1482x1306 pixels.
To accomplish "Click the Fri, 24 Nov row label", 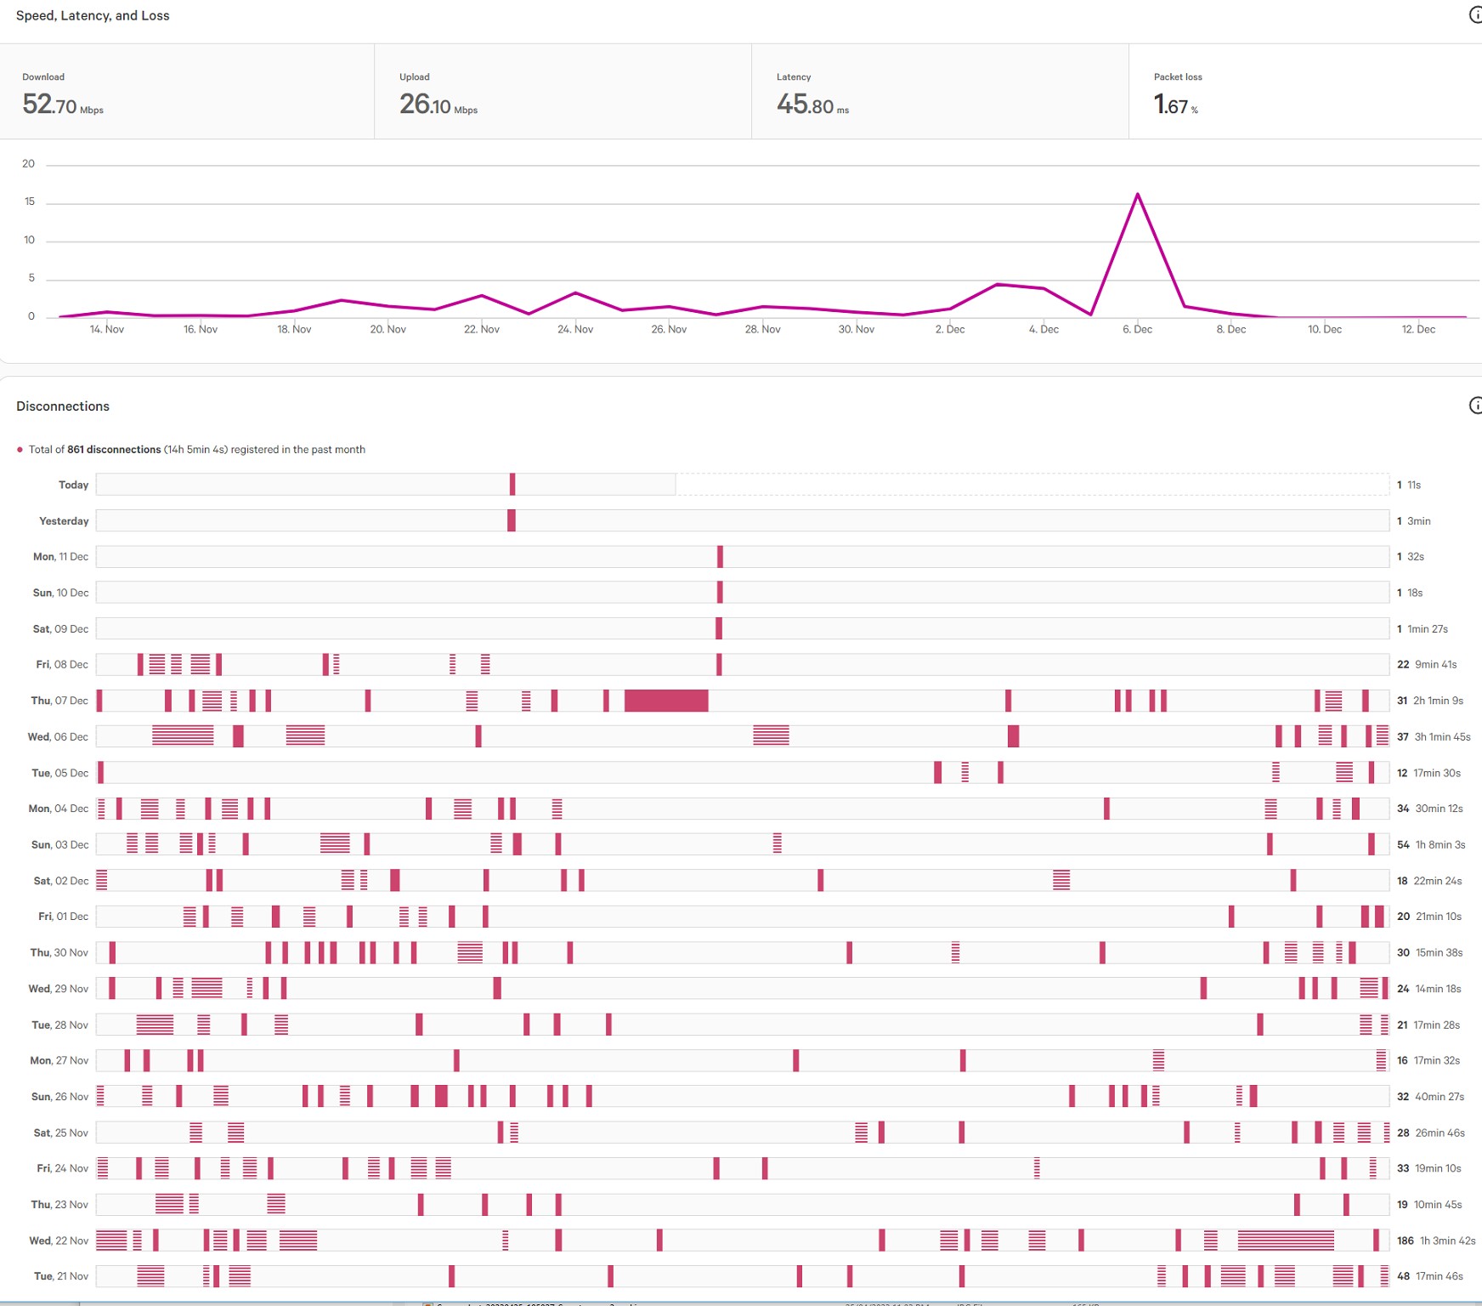I will point(63,1168).
